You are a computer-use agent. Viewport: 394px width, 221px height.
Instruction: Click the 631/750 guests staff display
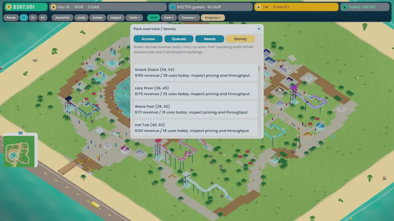211,7
